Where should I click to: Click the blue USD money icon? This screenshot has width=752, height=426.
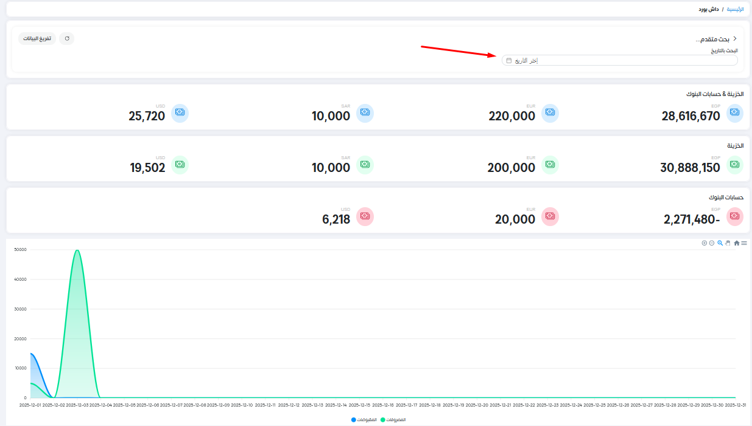(180, 113)
